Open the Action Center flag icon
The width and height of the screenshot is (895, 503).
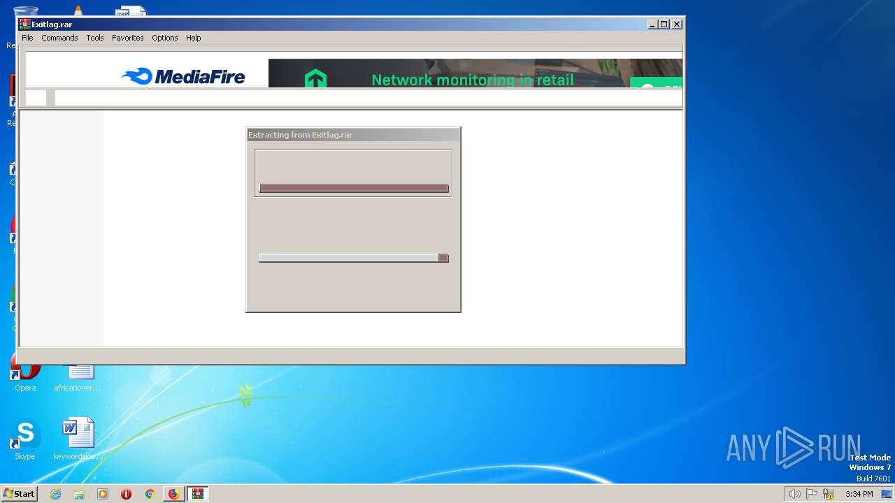click(812, 494)
